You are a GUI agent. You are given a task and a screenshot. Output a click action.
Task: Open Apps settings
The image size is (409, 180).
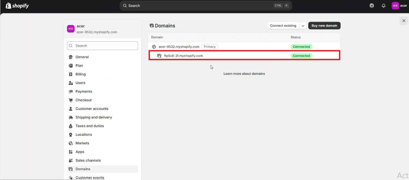pos(103,152)
